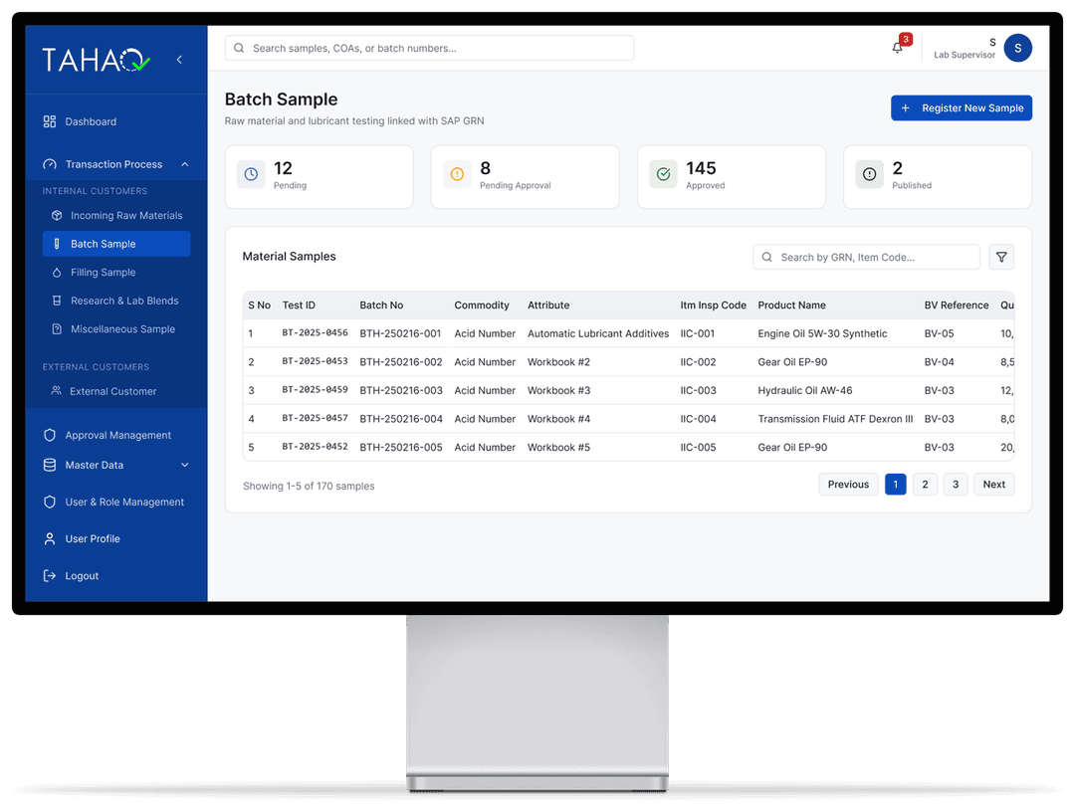The image size is (1075, 811).
Task: Click Automatic Lubricant Additives cell
Action: click(x=598, y=333)
